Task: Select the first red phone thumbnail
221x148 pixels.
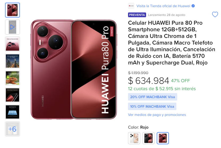Action: point(12,10)
